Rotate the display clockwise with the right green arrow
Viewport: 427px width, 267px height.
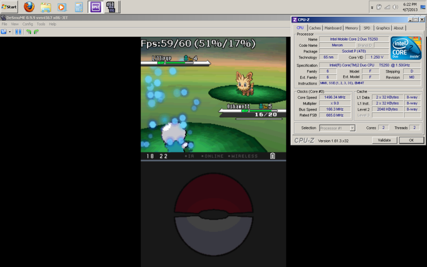point(36,32)
